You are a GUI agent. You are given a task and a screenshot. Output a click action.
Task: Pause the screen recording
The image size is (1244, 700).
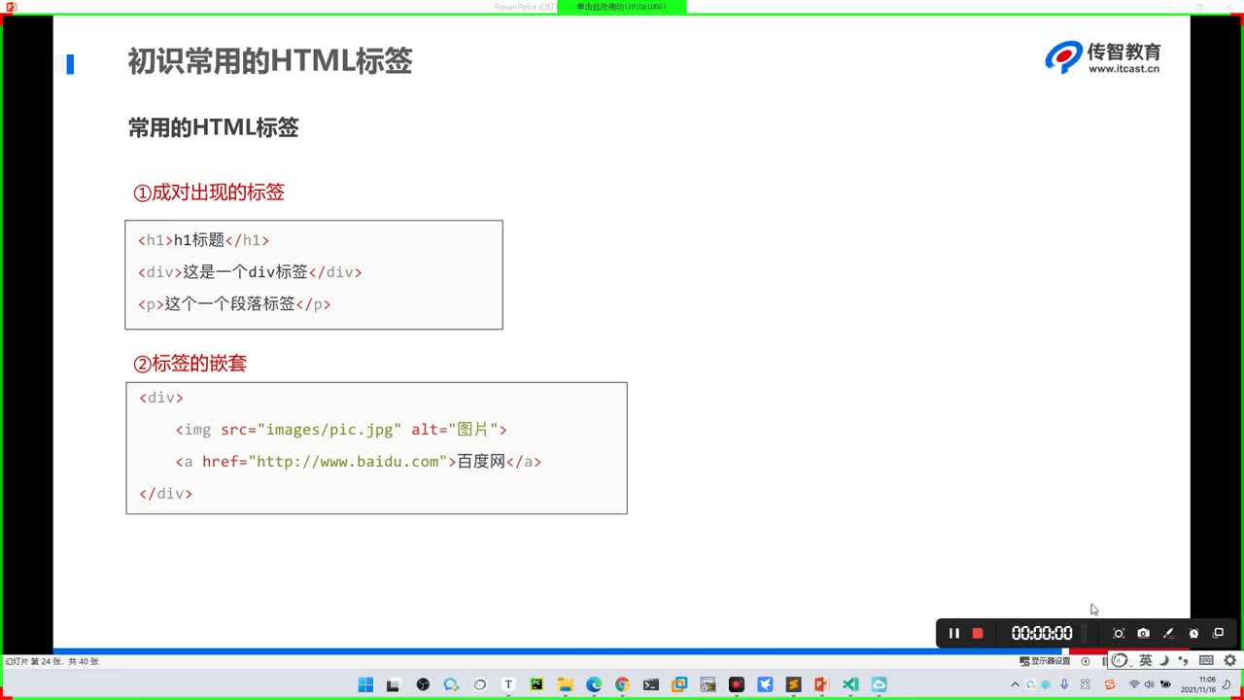(953, 633)
